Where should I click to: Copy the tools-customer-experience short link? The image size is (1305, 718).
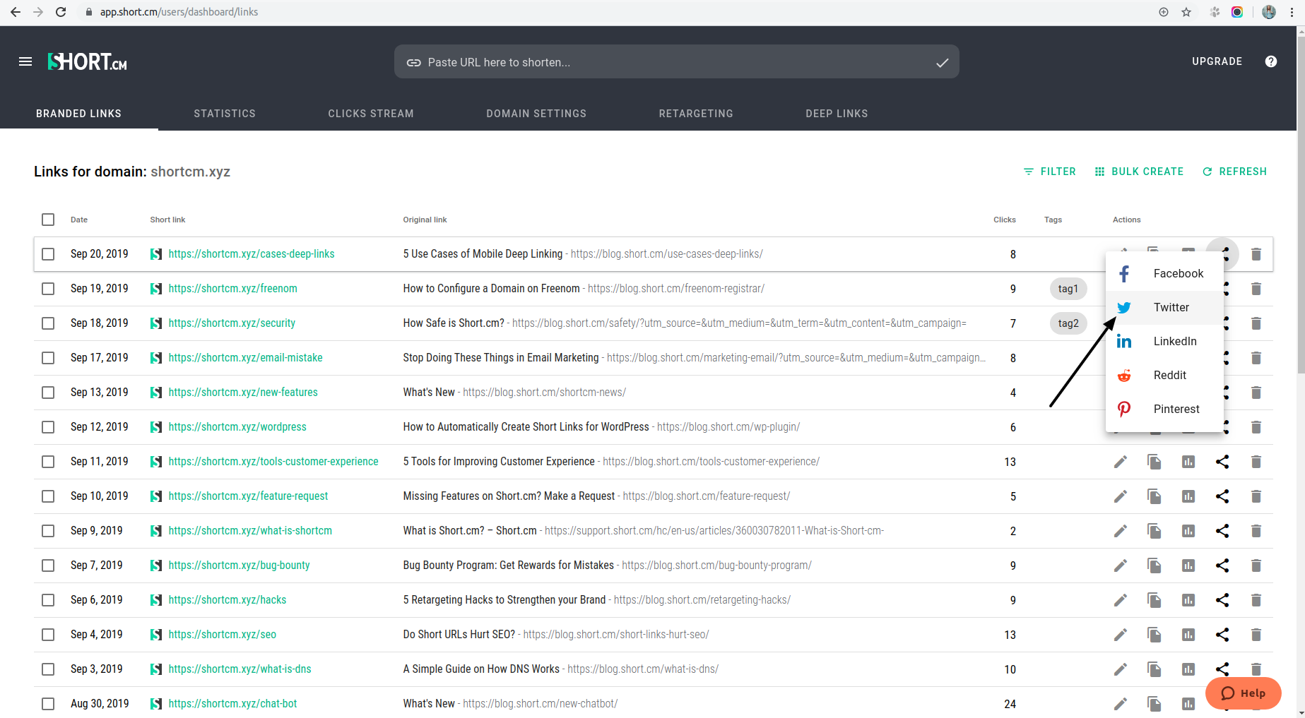coord(1155,462)
